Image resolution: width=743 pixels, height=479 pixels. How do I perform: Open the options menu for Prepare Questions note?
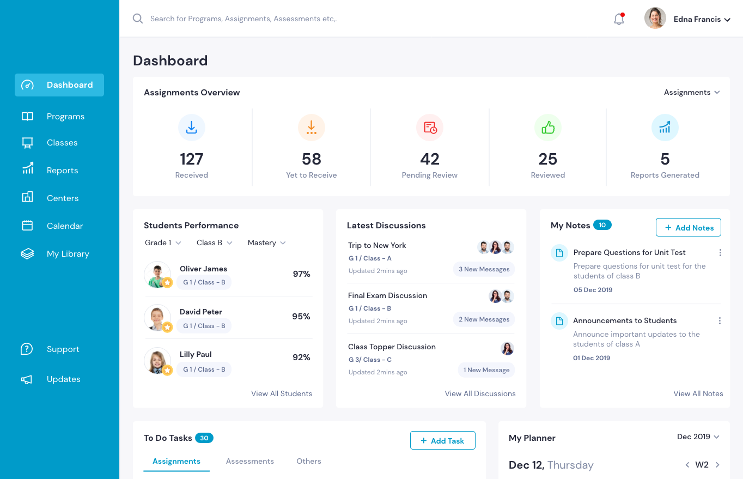pos(720,252)
